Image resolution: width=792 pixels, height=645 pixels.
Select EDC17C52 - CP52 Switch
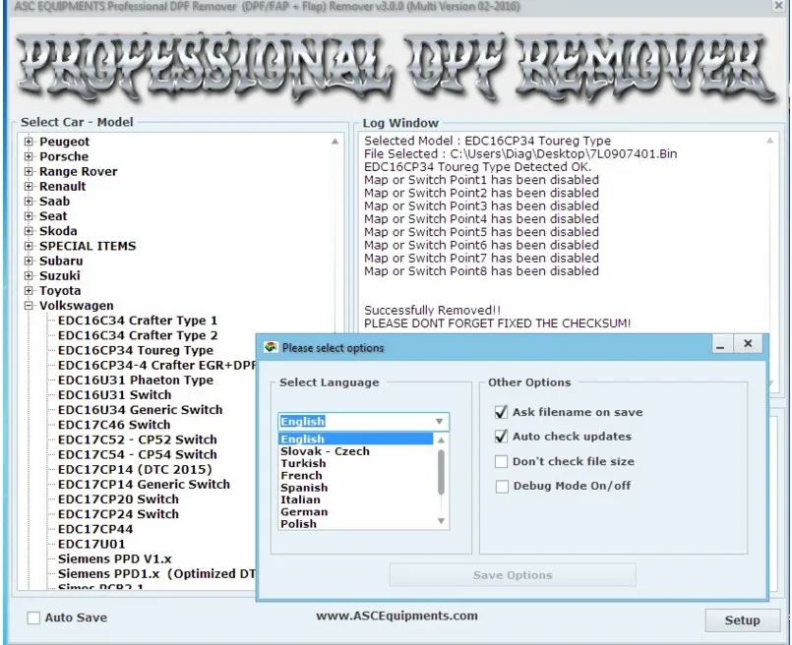point(138,440)
